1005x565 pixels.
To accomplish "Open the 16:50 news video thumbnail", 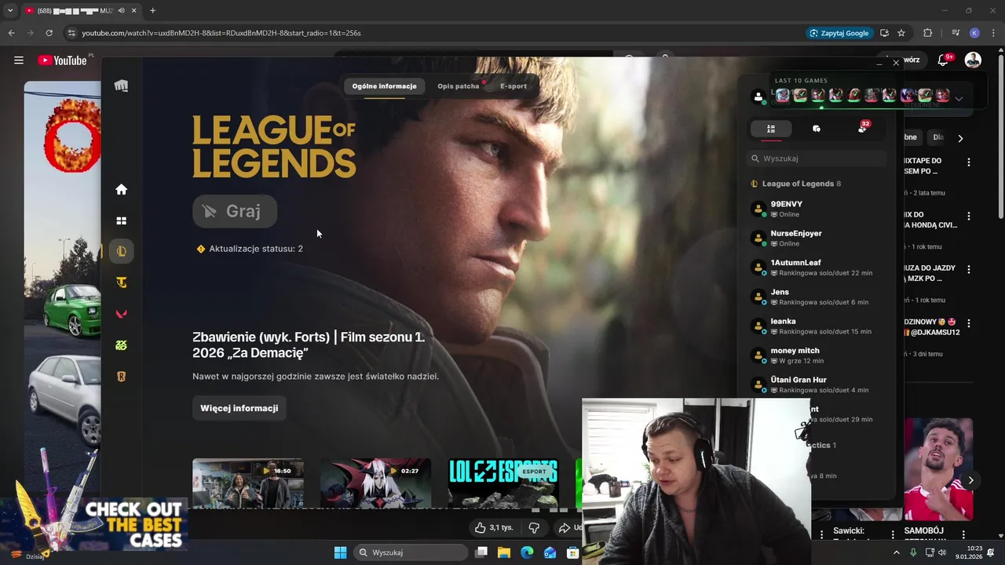I will [248, 483].
